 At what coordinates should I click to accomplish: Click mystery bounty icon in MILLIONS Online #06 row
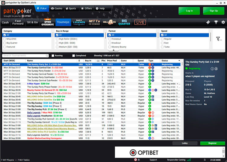153,125
